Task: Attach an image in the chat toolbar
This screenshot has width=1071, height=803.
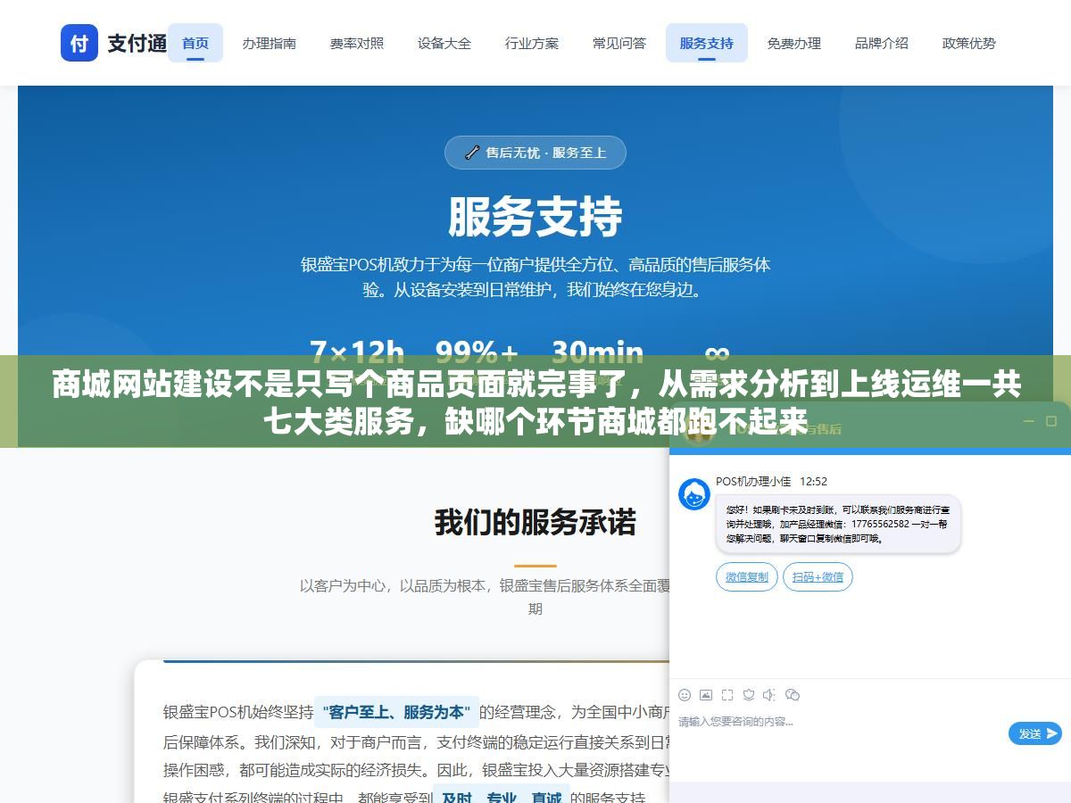Action: [706, 695]
